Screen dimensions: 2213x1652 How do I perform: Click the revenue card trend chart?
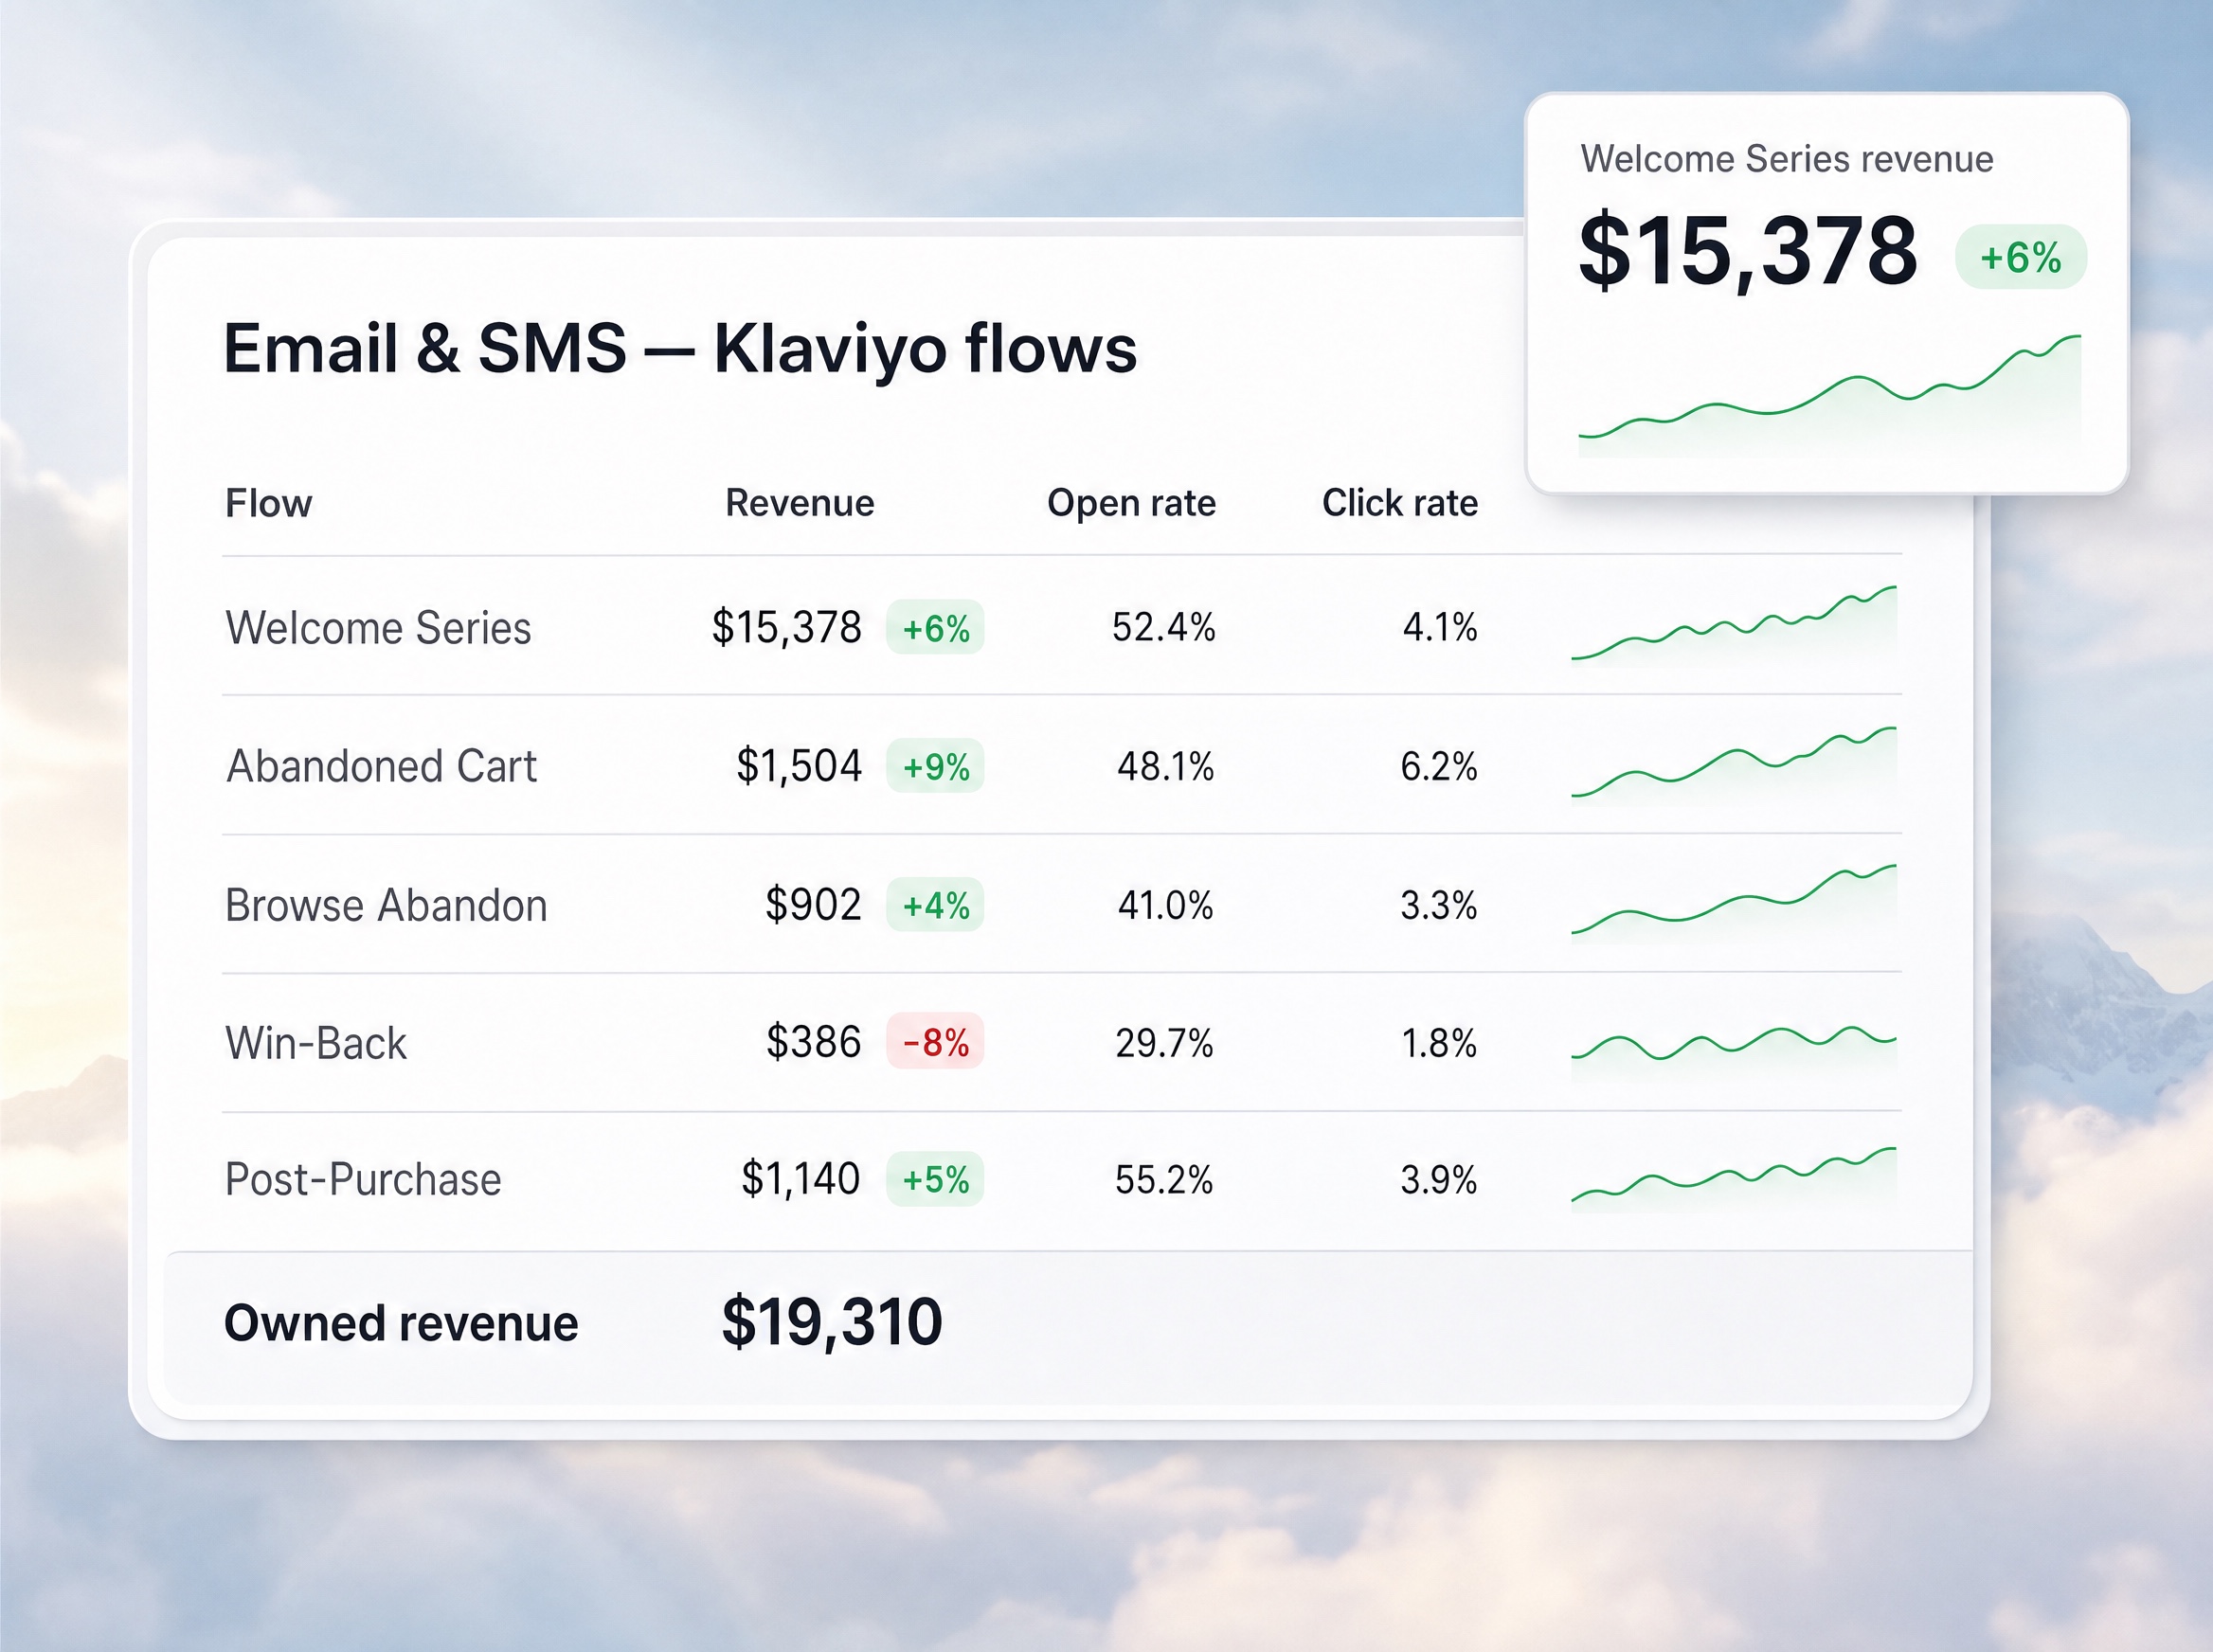pyautogui.click(x=1830, y=396)
